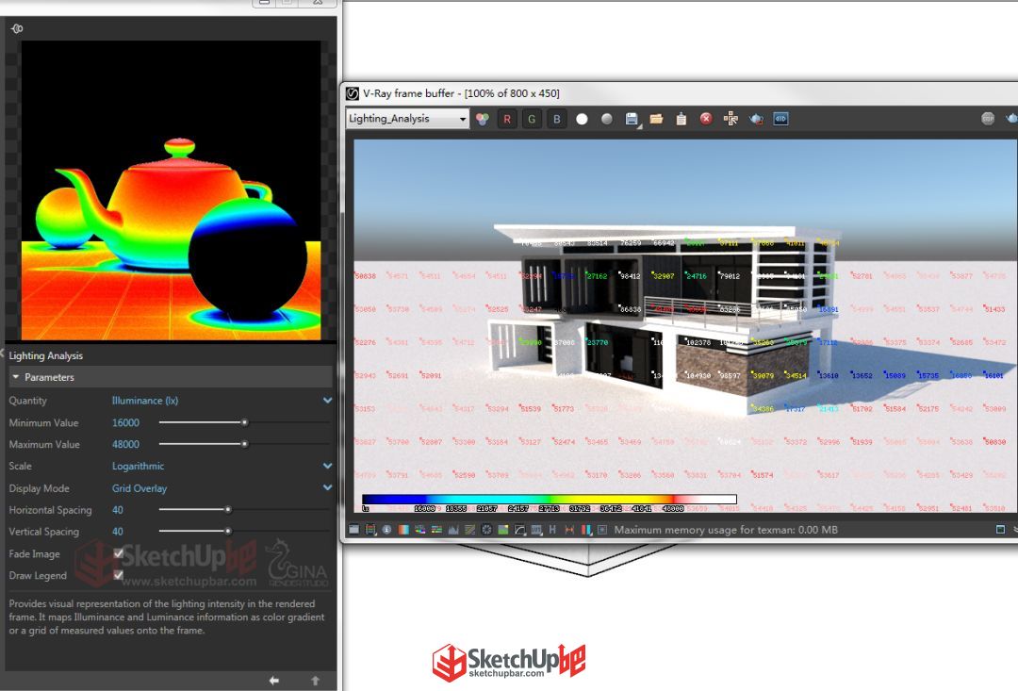Switch to alpha channel white circle
1018x691 pixels.
[x=582, y=119]
